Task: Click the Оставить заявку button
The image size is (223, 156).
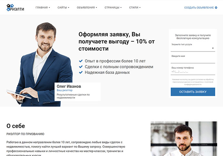Action: [193, 92]
